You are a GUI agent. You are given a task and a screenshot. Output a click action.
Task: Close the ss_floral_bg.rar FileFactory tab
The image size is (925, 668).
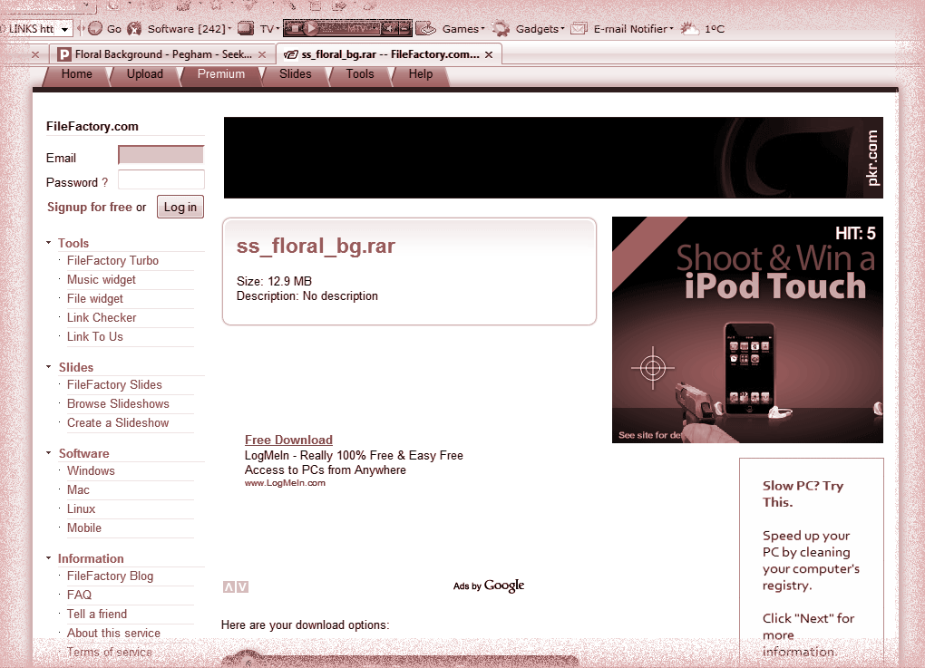(490, 54)
